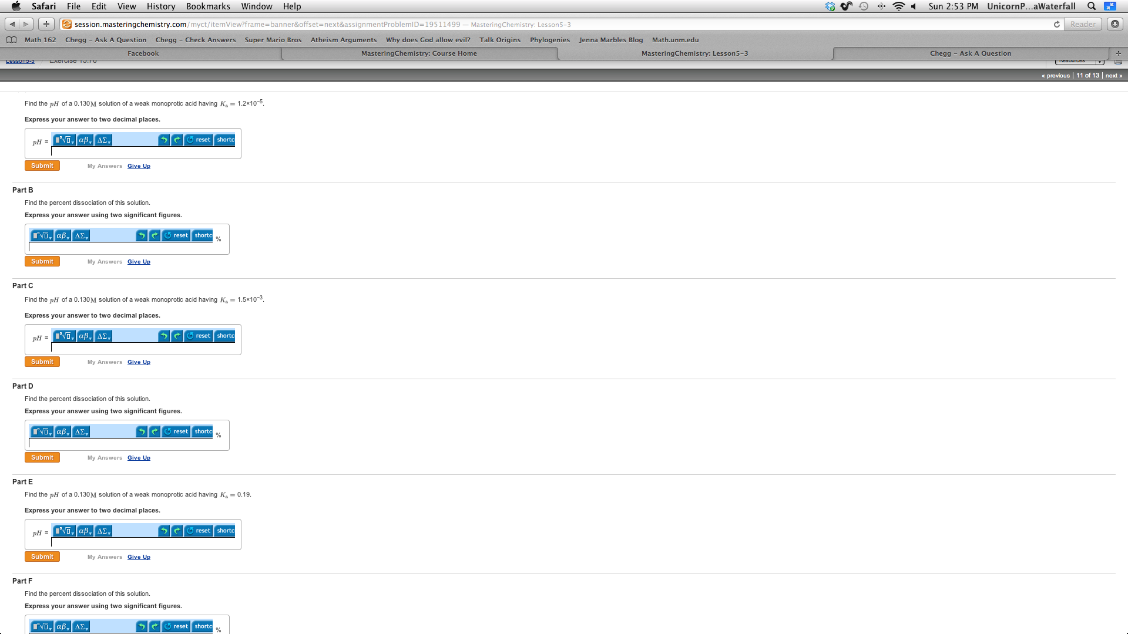Click My Answers link in Part A
Screen dimensions: 1128x634
(105, 166)
